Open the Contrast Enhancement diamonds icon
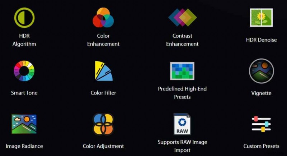 click(x=182, y=17)
